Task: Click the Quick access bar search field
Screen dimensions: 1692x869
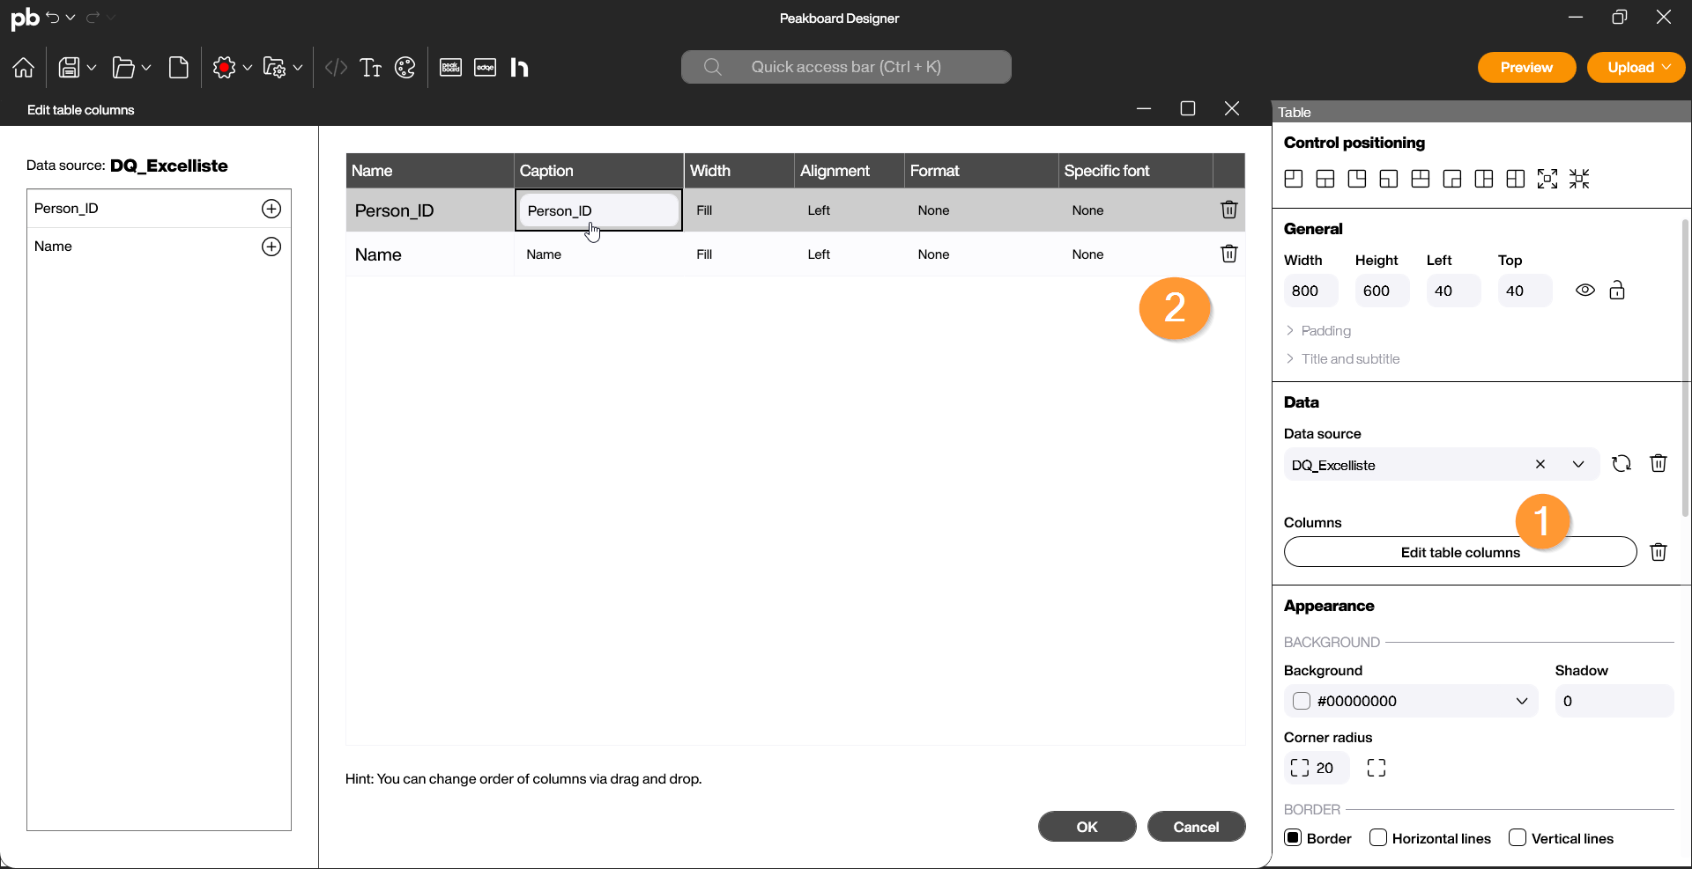Action: tap(845, 67)
